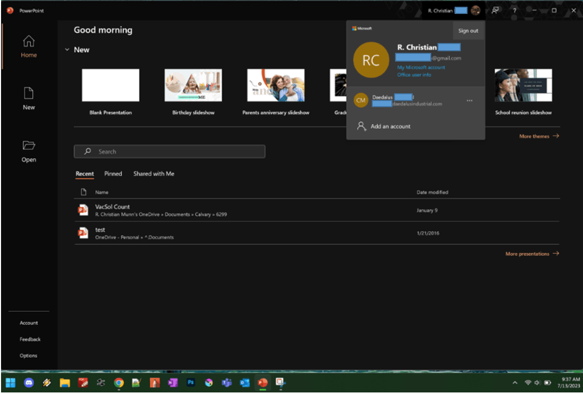Click the file type icon in the column header
The height and width of the screenshot is (394, 583).
tap(84, 192)
